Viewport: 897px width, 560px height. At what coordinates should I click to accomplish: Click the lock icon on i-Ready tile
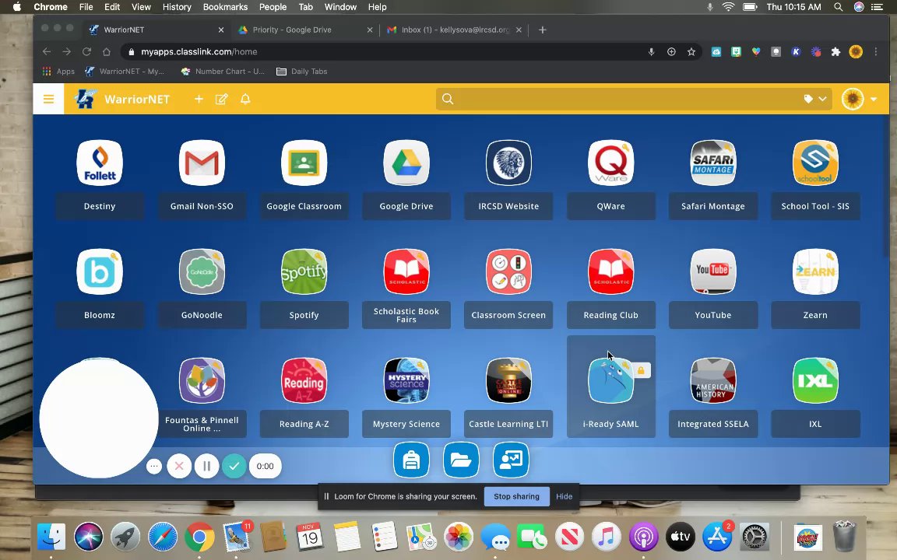point(642,371)
